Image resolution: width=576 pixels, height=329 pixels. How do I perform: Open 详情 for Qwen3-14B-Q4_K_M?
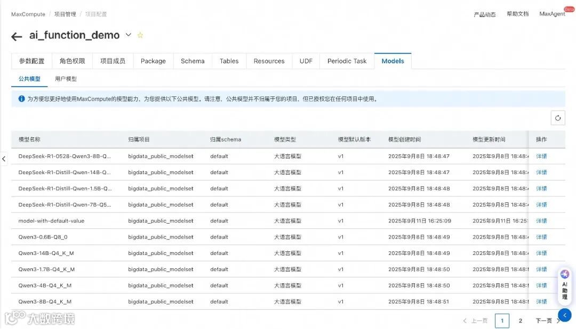[541, 253]
